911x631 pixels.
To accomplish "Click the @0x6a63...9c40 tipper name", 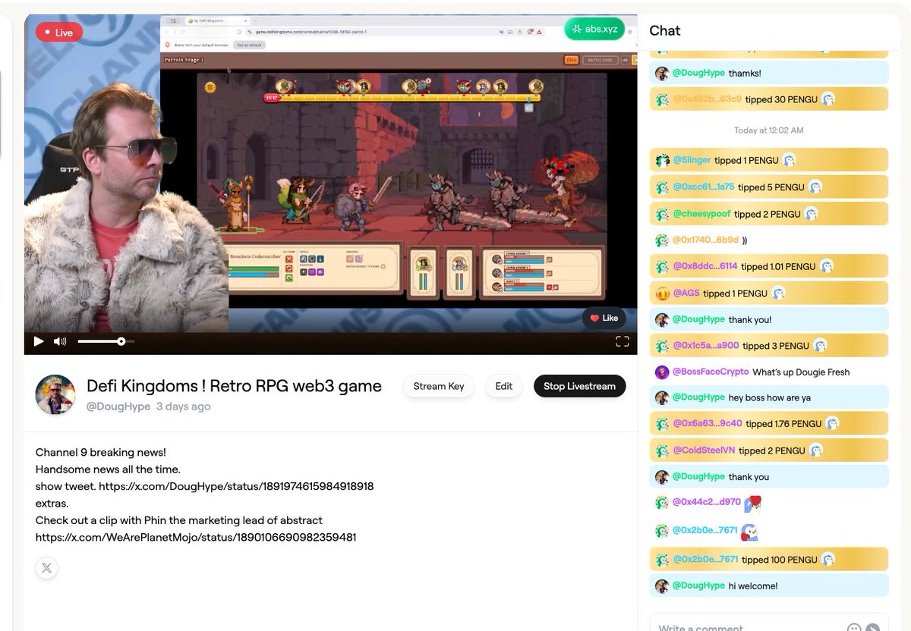I will click(x=708, y=424).
